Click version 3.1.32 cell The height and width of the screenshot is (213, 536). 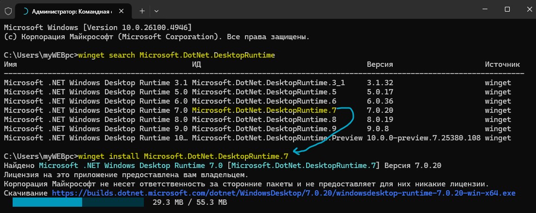(380, 82)
